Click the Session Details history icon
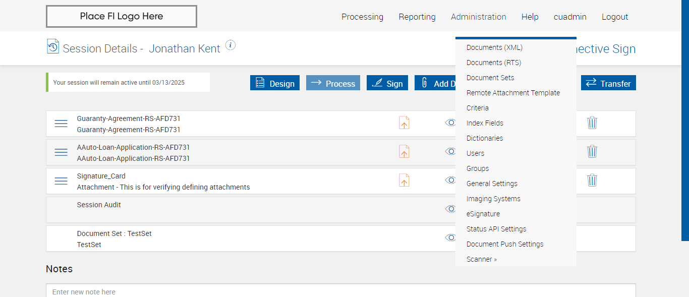689x297 pixels. pos(52,46)
